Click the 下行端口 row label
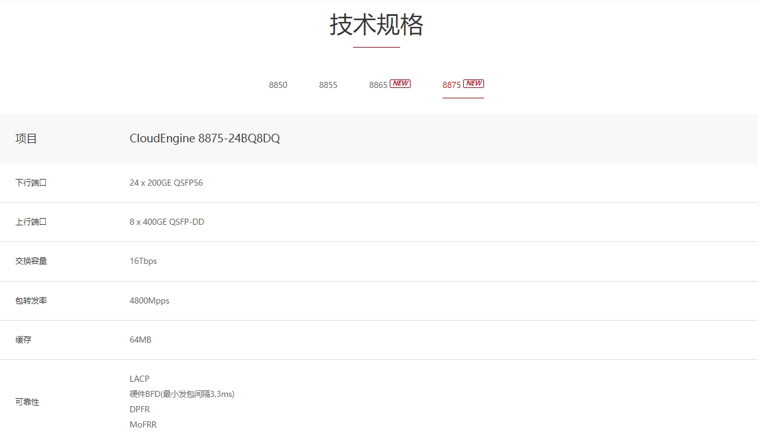 pyautogui.click(x=31, y=183)
